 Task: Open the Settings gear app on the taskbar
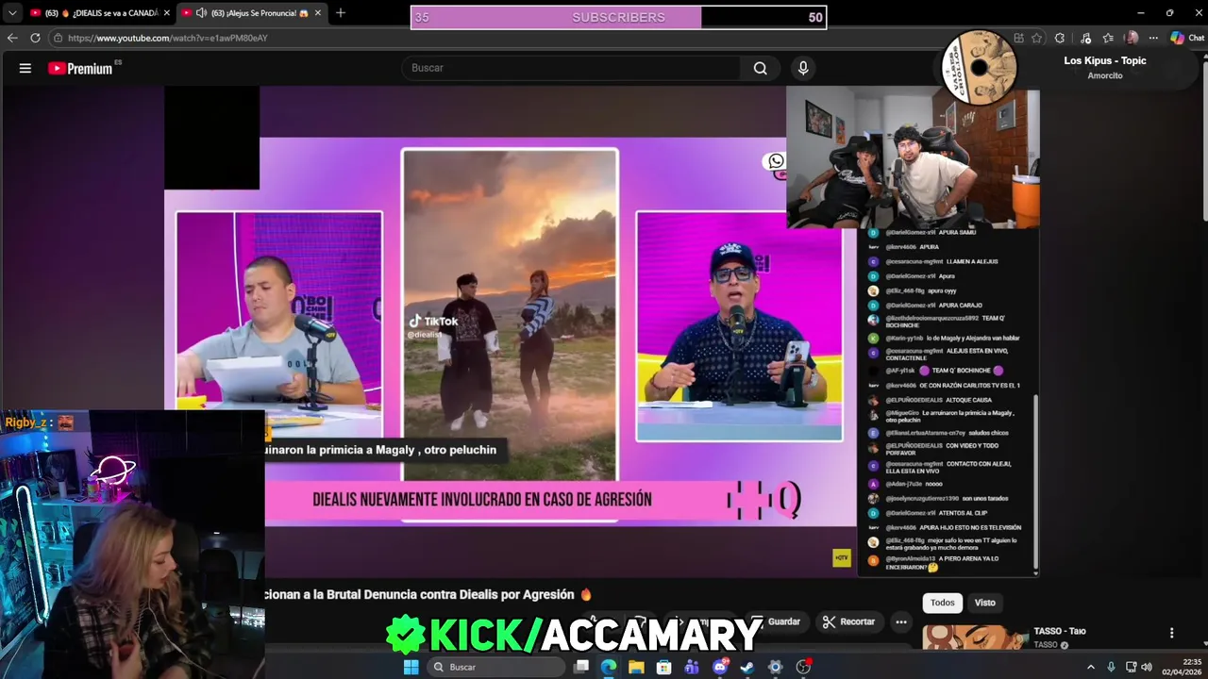[x=776, y=667]
